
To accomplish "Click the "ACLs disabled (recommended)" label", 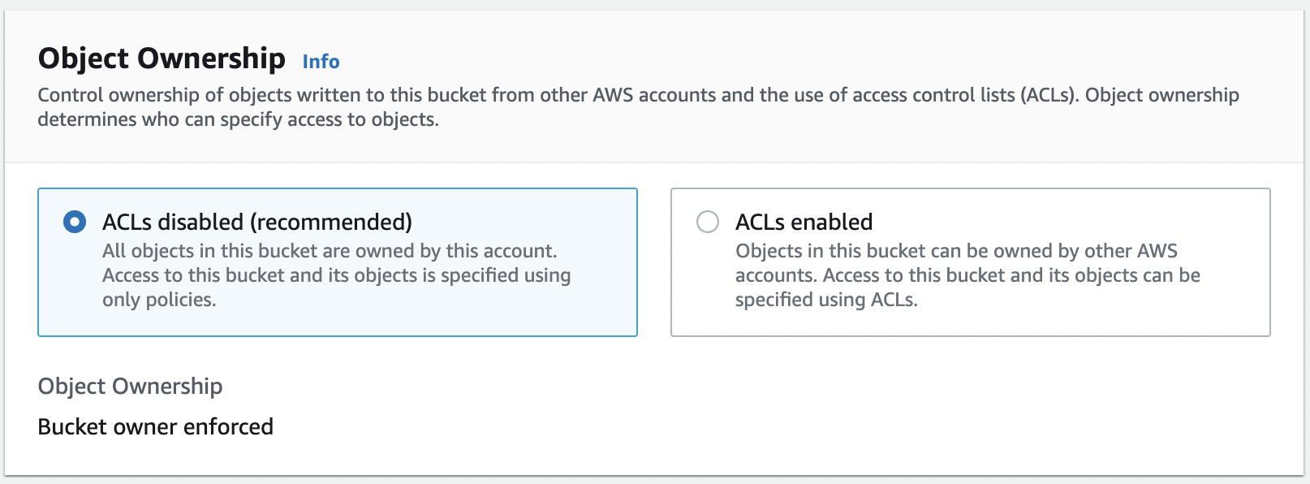I will point(256,222).
